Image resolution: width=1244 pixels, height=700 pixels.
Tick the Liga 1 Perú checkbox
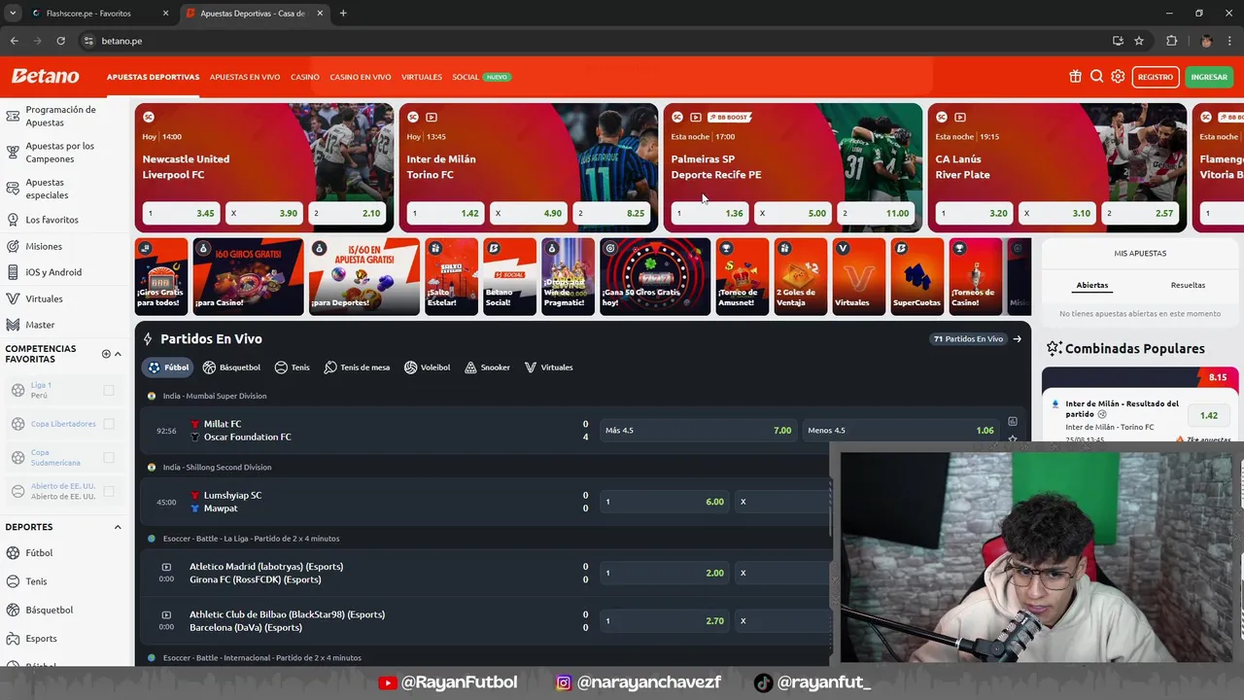point(109,390)
